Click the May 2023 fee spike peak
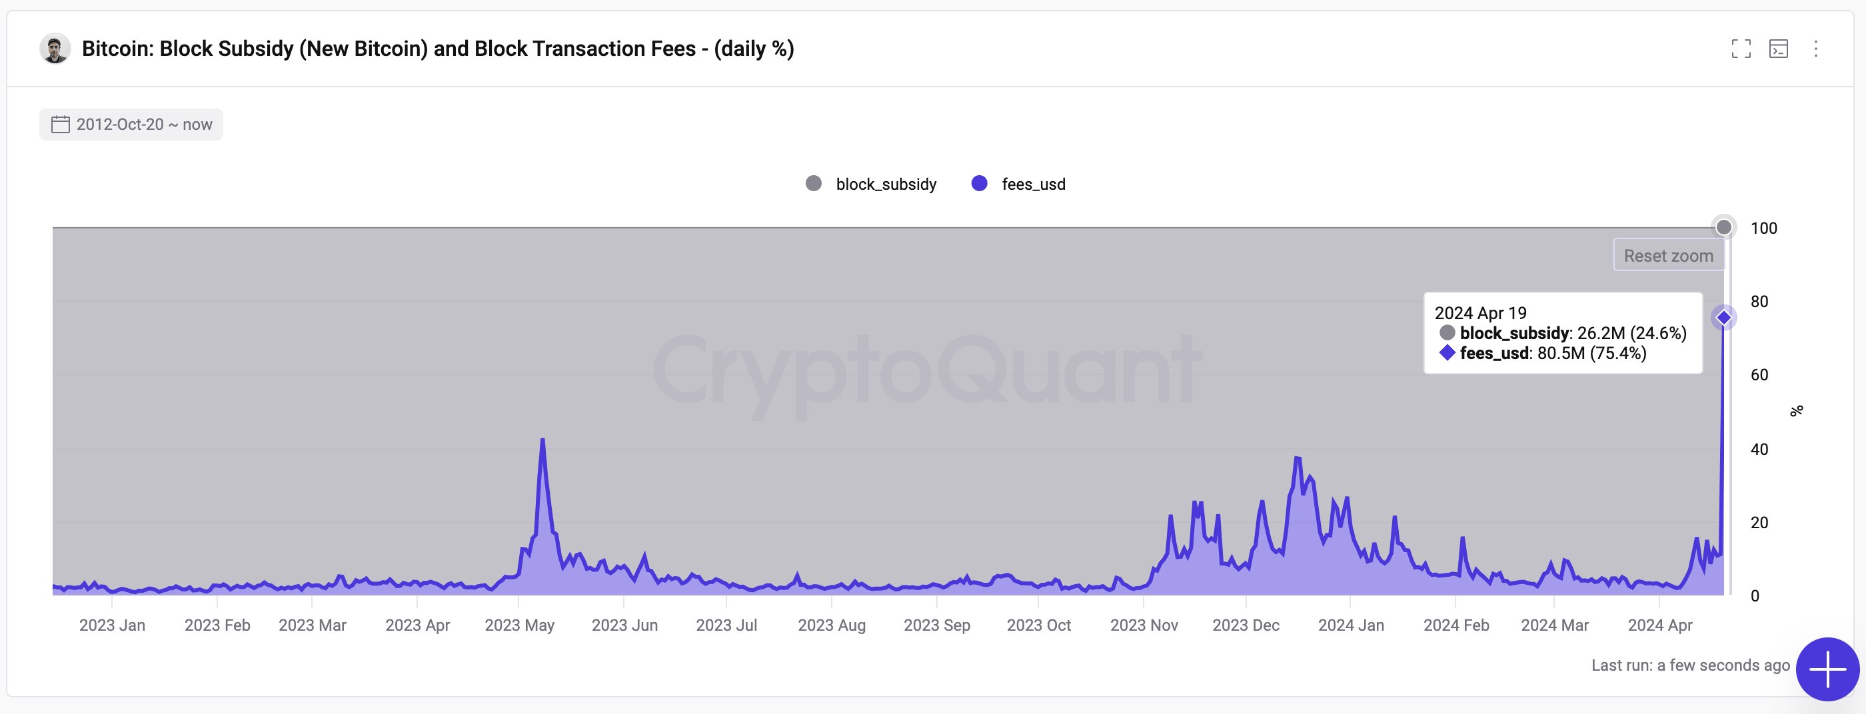1866x714 pixels. tap(542, 440)
